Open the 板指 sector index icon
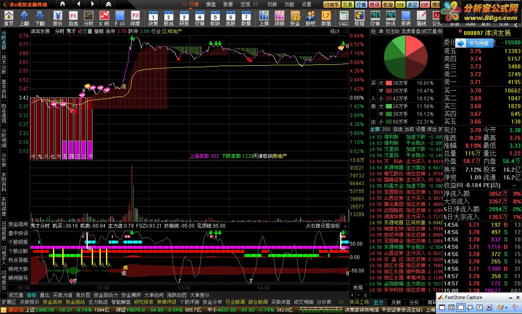The width and height of the screenshot is (522, 314). coord(359,18)
